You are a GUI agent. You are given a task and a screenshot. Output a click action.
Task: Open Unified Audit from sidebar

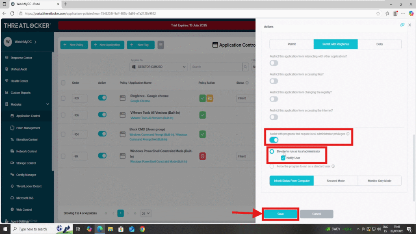(19, 69)
